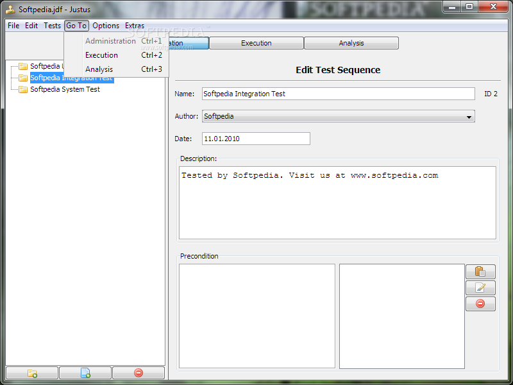This screenshot has width=513, height=385.
Task: Click the paste clipboard icon in Precondition
Action: pyautogui.click(x=480, y=271)
